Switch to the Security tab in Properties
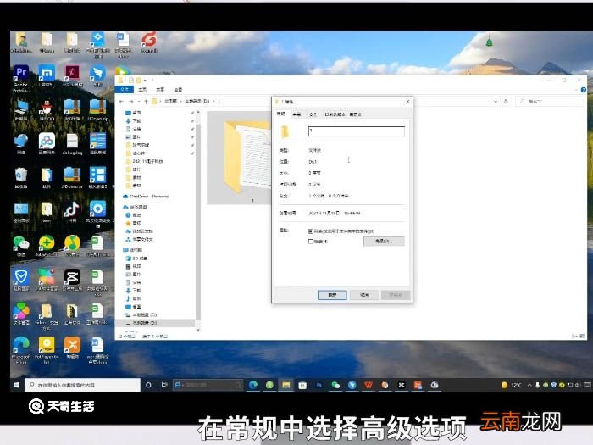Image resolution: width=593 pixels, height=445 pixels. [x=313, y=114]
